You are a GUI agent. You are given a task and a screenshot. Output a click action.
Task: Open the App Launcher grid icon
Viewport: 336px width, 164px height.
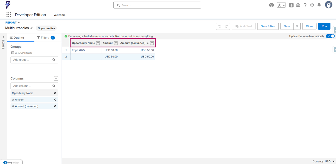(9, 15)
